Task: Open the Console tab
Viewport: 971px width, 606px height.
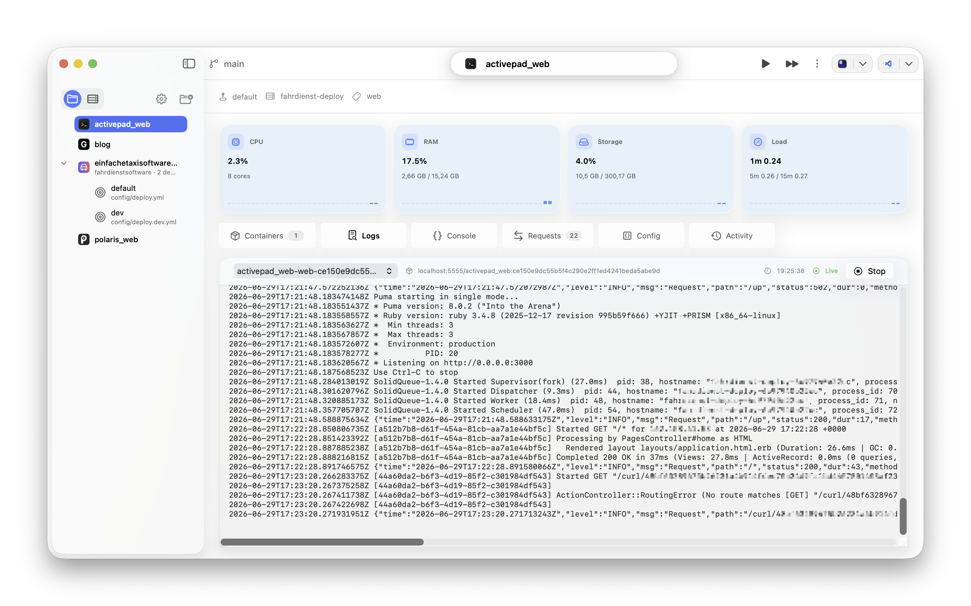Action: [454, 236]
